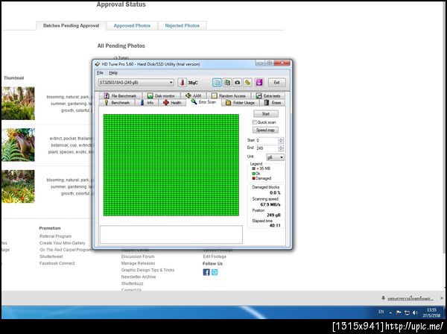Open the Health tab

pos(172,103)
